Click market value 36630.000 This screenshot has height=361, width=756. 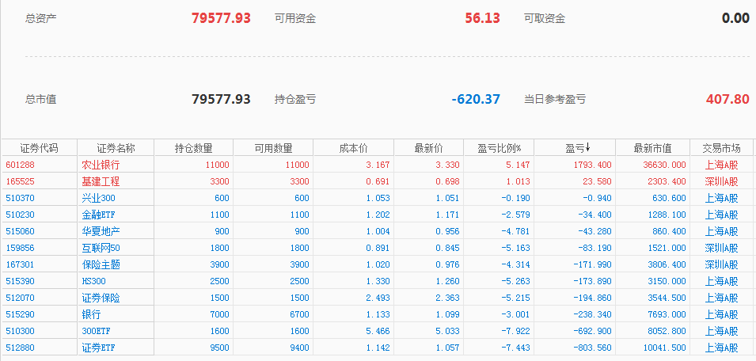664,165
